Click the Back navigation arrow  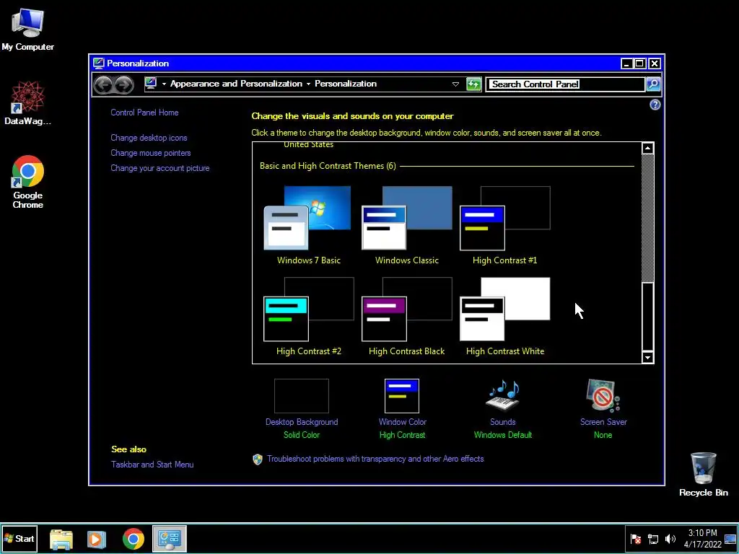point(103,84)
